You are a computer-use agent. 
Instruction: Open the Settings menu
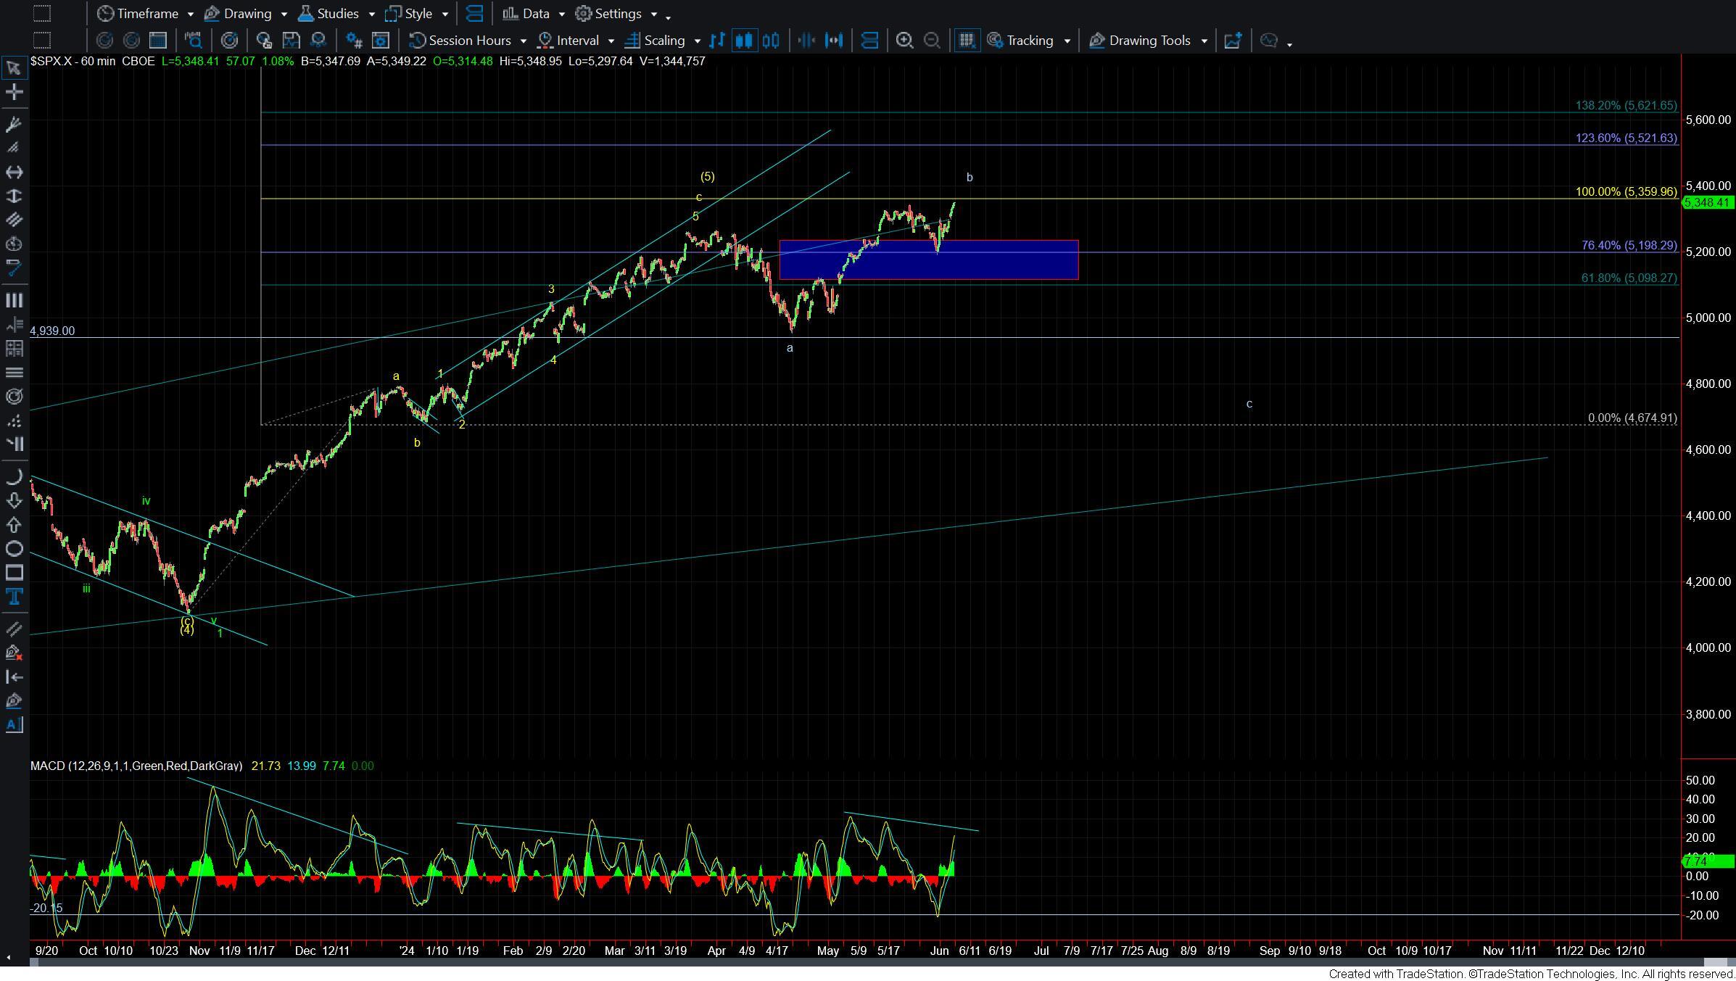616,14
